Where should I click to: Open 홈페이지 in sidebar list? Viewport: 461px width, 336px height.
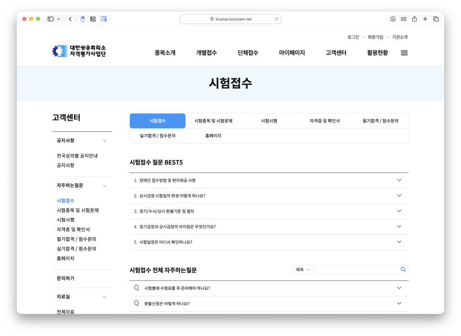tap(65, 258)
